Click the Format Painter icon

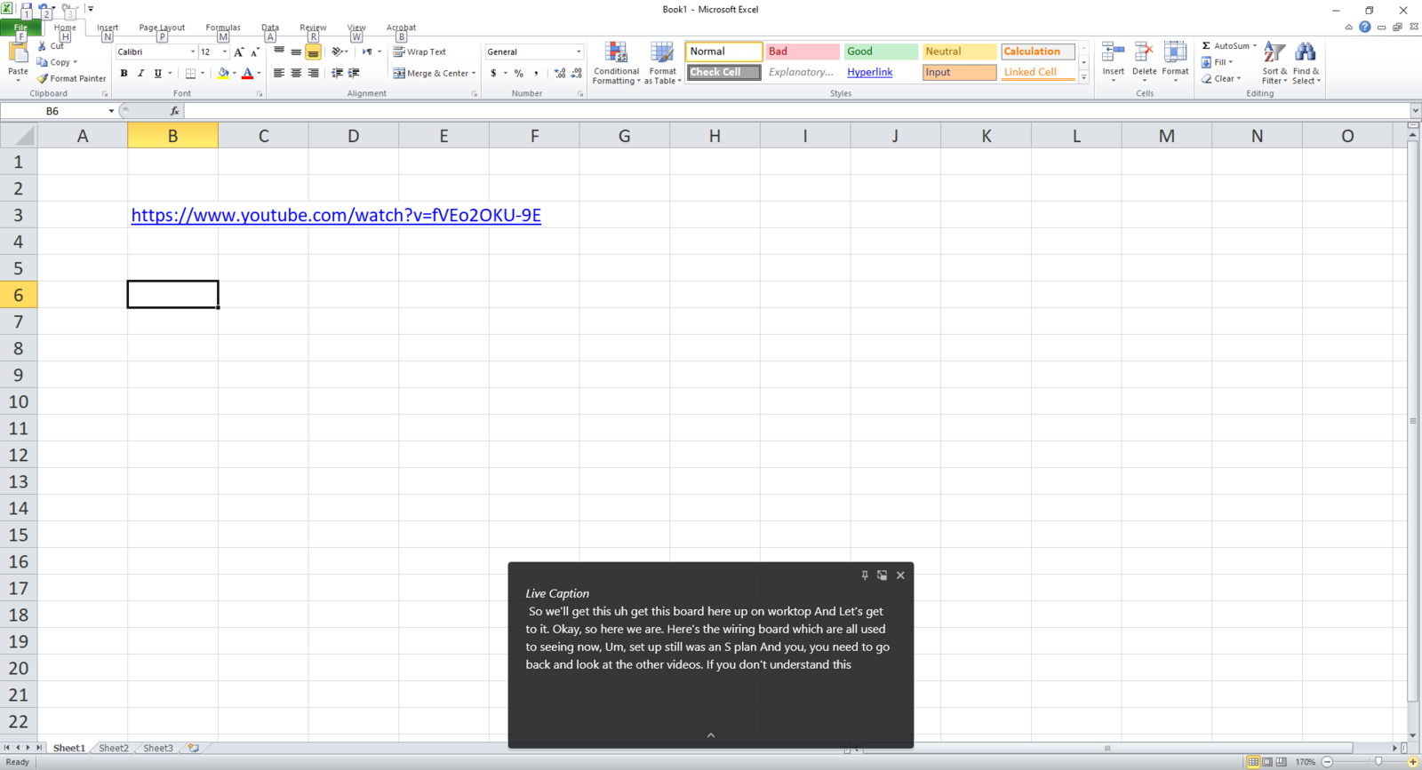pyautogui.click(x=42, y=79)
